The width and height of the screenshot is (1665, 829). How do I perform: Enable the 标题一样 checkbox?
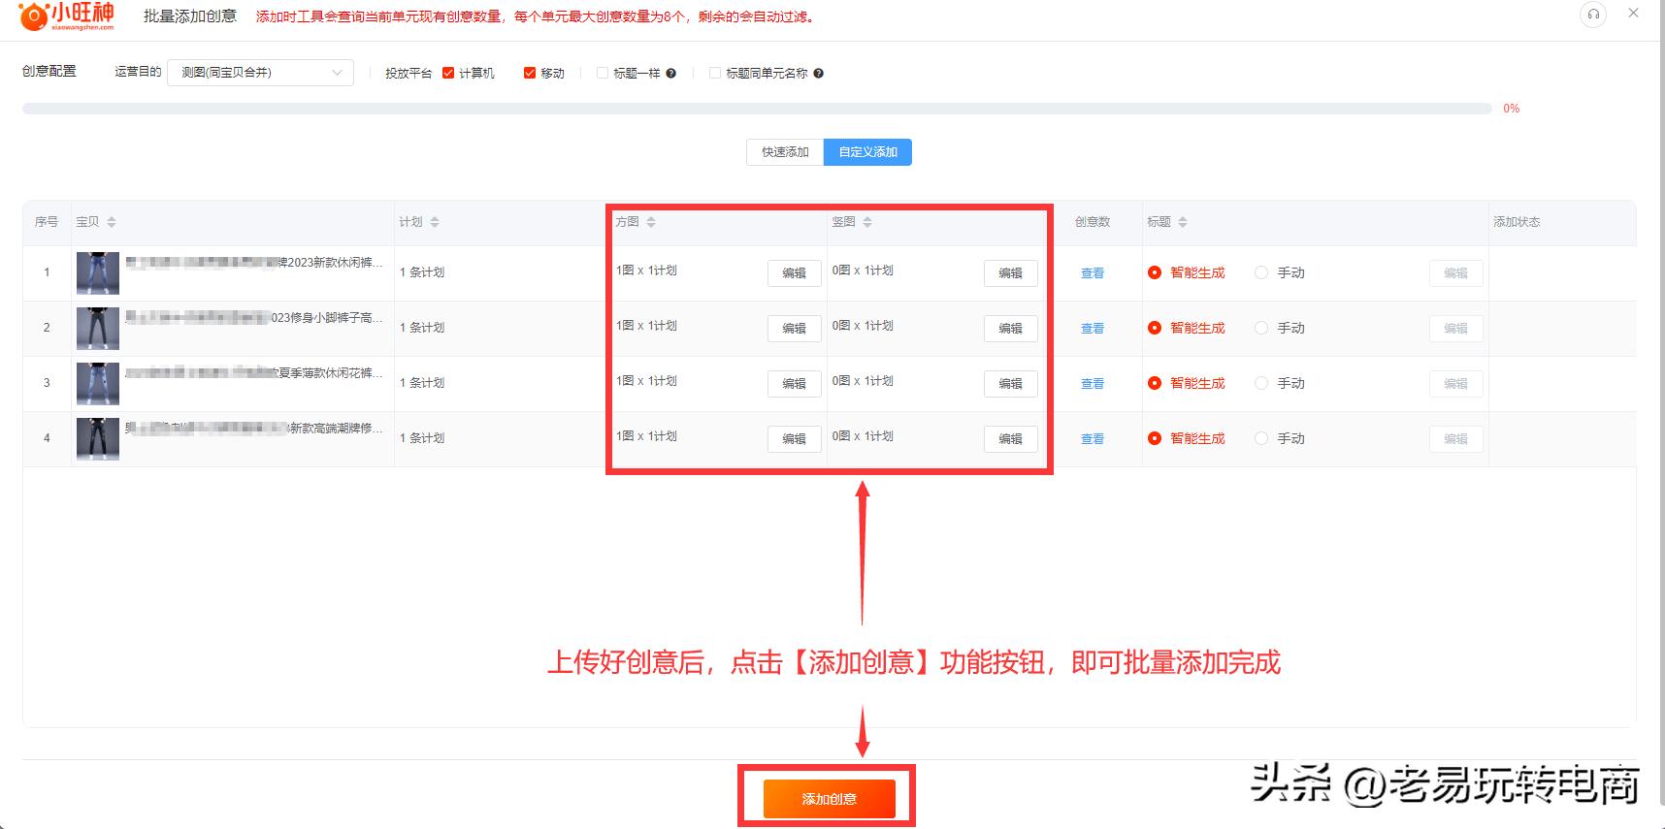(x=603, y=73)
